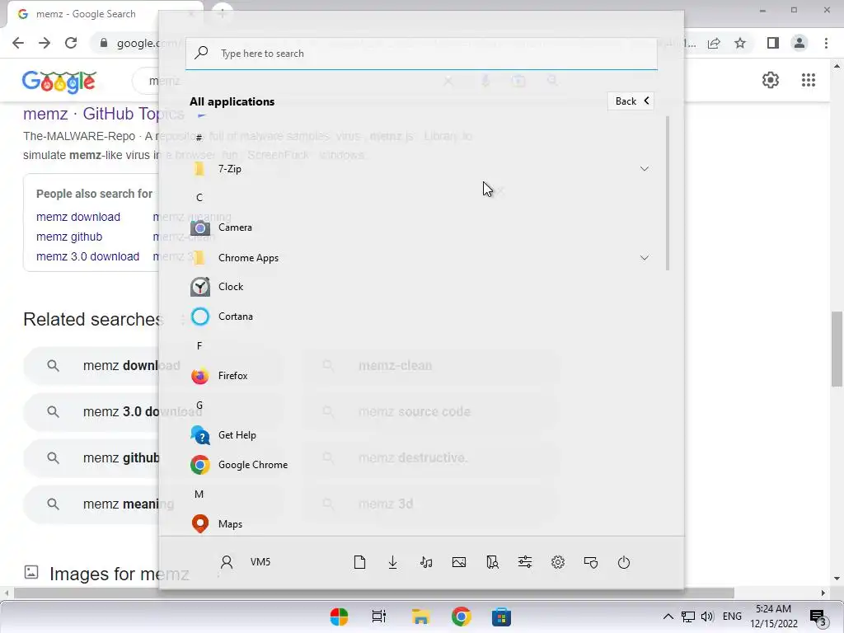Click the ENG language indicator
Viewport: 844px width, 633px height.
[732, 617]
